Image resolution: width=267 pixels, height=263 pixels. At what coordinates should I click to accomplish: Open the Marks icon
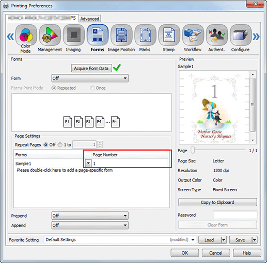(145, 35)
